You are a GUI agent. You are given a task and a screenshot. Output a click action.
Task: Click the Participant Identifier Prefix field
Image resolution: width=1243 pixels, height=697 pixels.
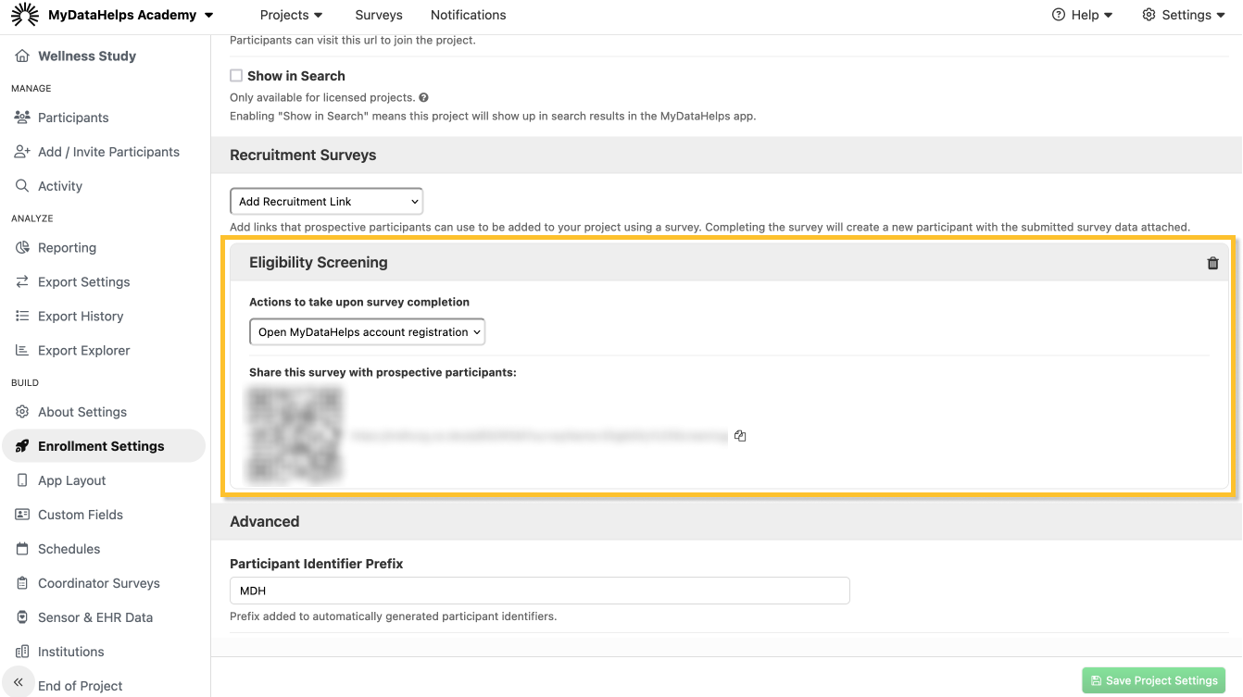tap(539, 591)
